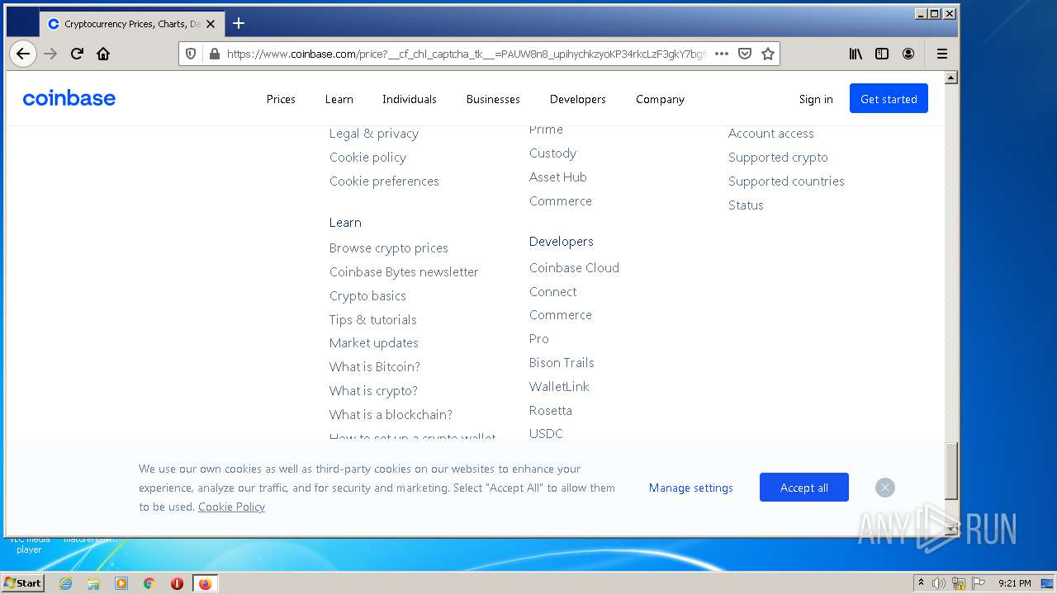This screenshot has height=594, width=1057.
Task: Open Coinbase Cloud link
Action: [574, 268]
